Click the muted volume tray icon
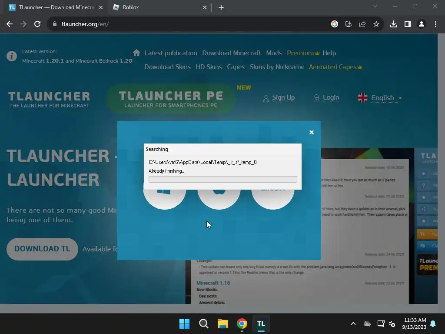 click(392, 324)
